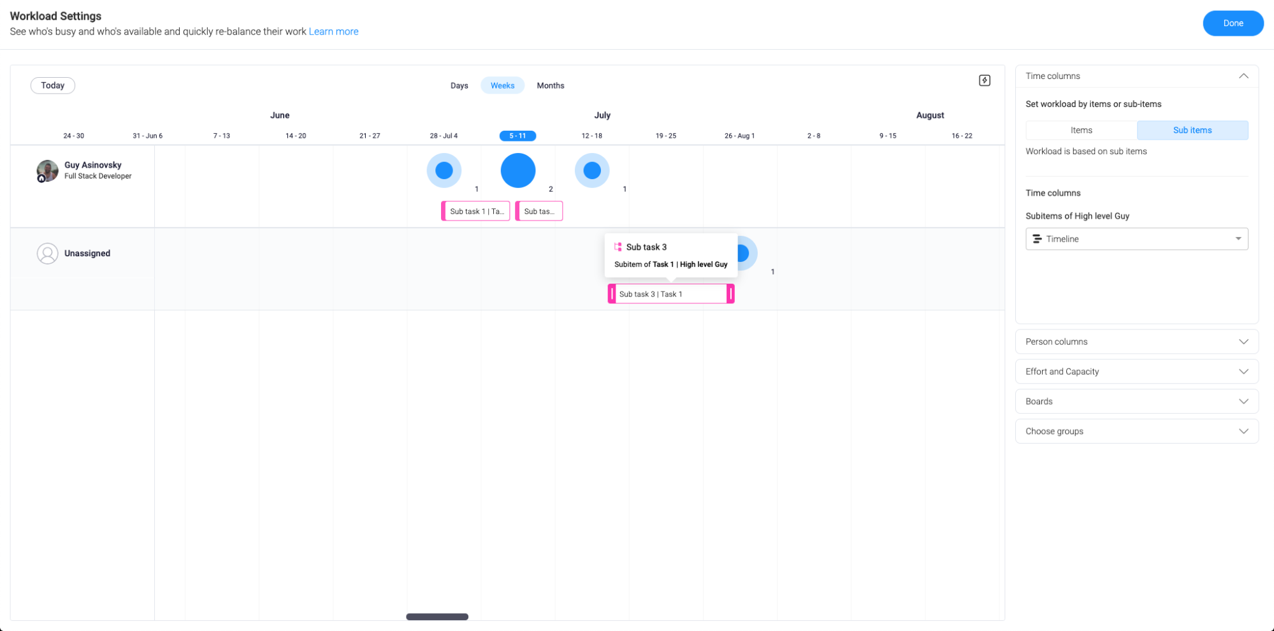The image size is (1274, 631).
Task: Click the 28 - Jul 4 week header
Action: 444,136
